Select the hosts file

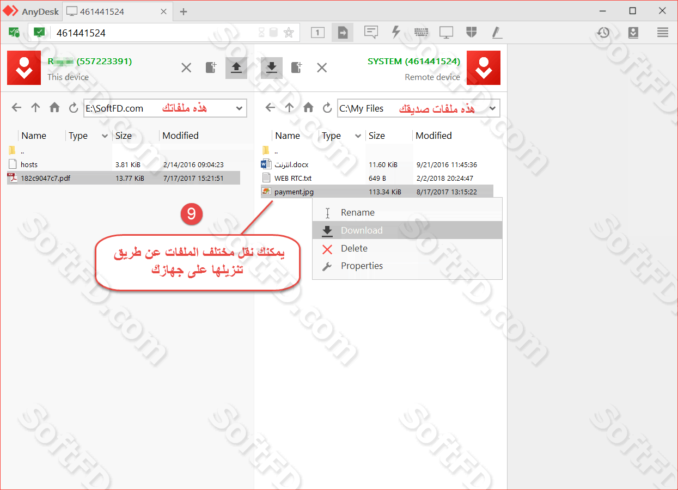[x=124, y=164]
